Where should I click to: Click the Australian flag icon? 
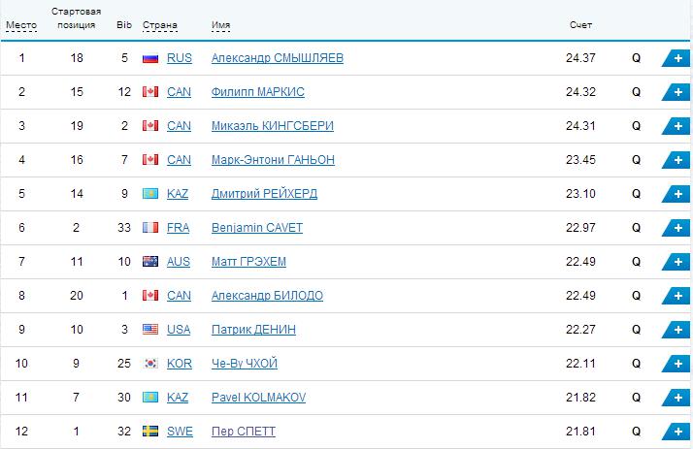pos(150,262)
